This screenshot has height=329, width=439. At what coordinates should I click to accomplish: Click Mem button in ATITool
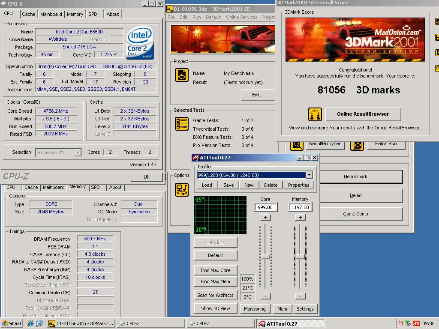pos(282,309)
